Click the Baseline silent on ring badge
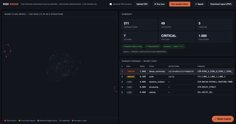Image resolution: width=236 pixels, height=124 pixels. (x=132, y=46)
